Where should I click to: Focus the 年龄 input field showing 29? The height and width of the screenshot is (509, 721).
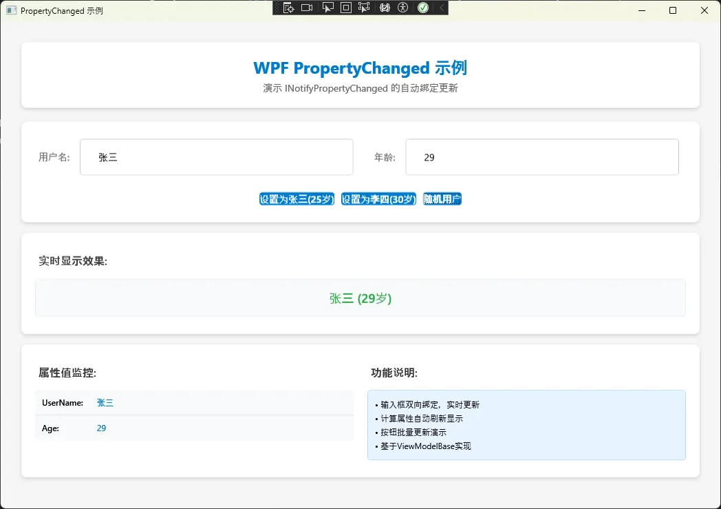click(541, 157)
